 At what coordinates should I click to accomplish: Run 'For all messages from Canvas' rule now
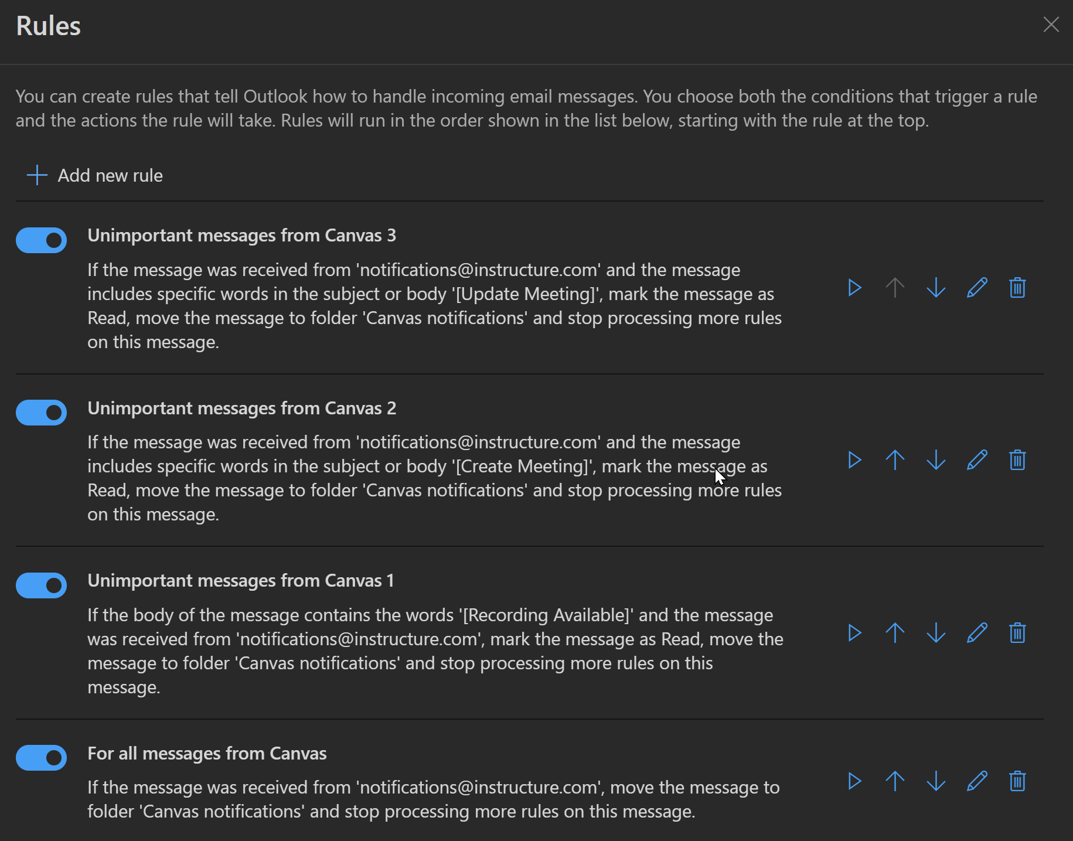click(854, 781)
